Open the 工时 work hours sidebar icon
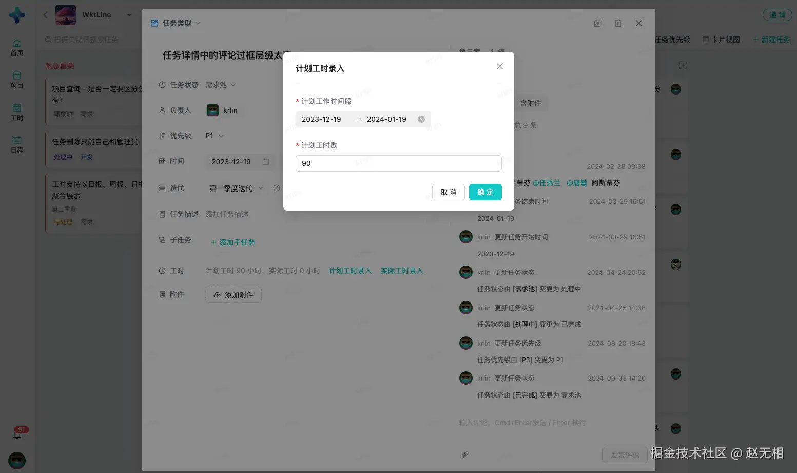The image size is (797, 473). coord(17,112)
